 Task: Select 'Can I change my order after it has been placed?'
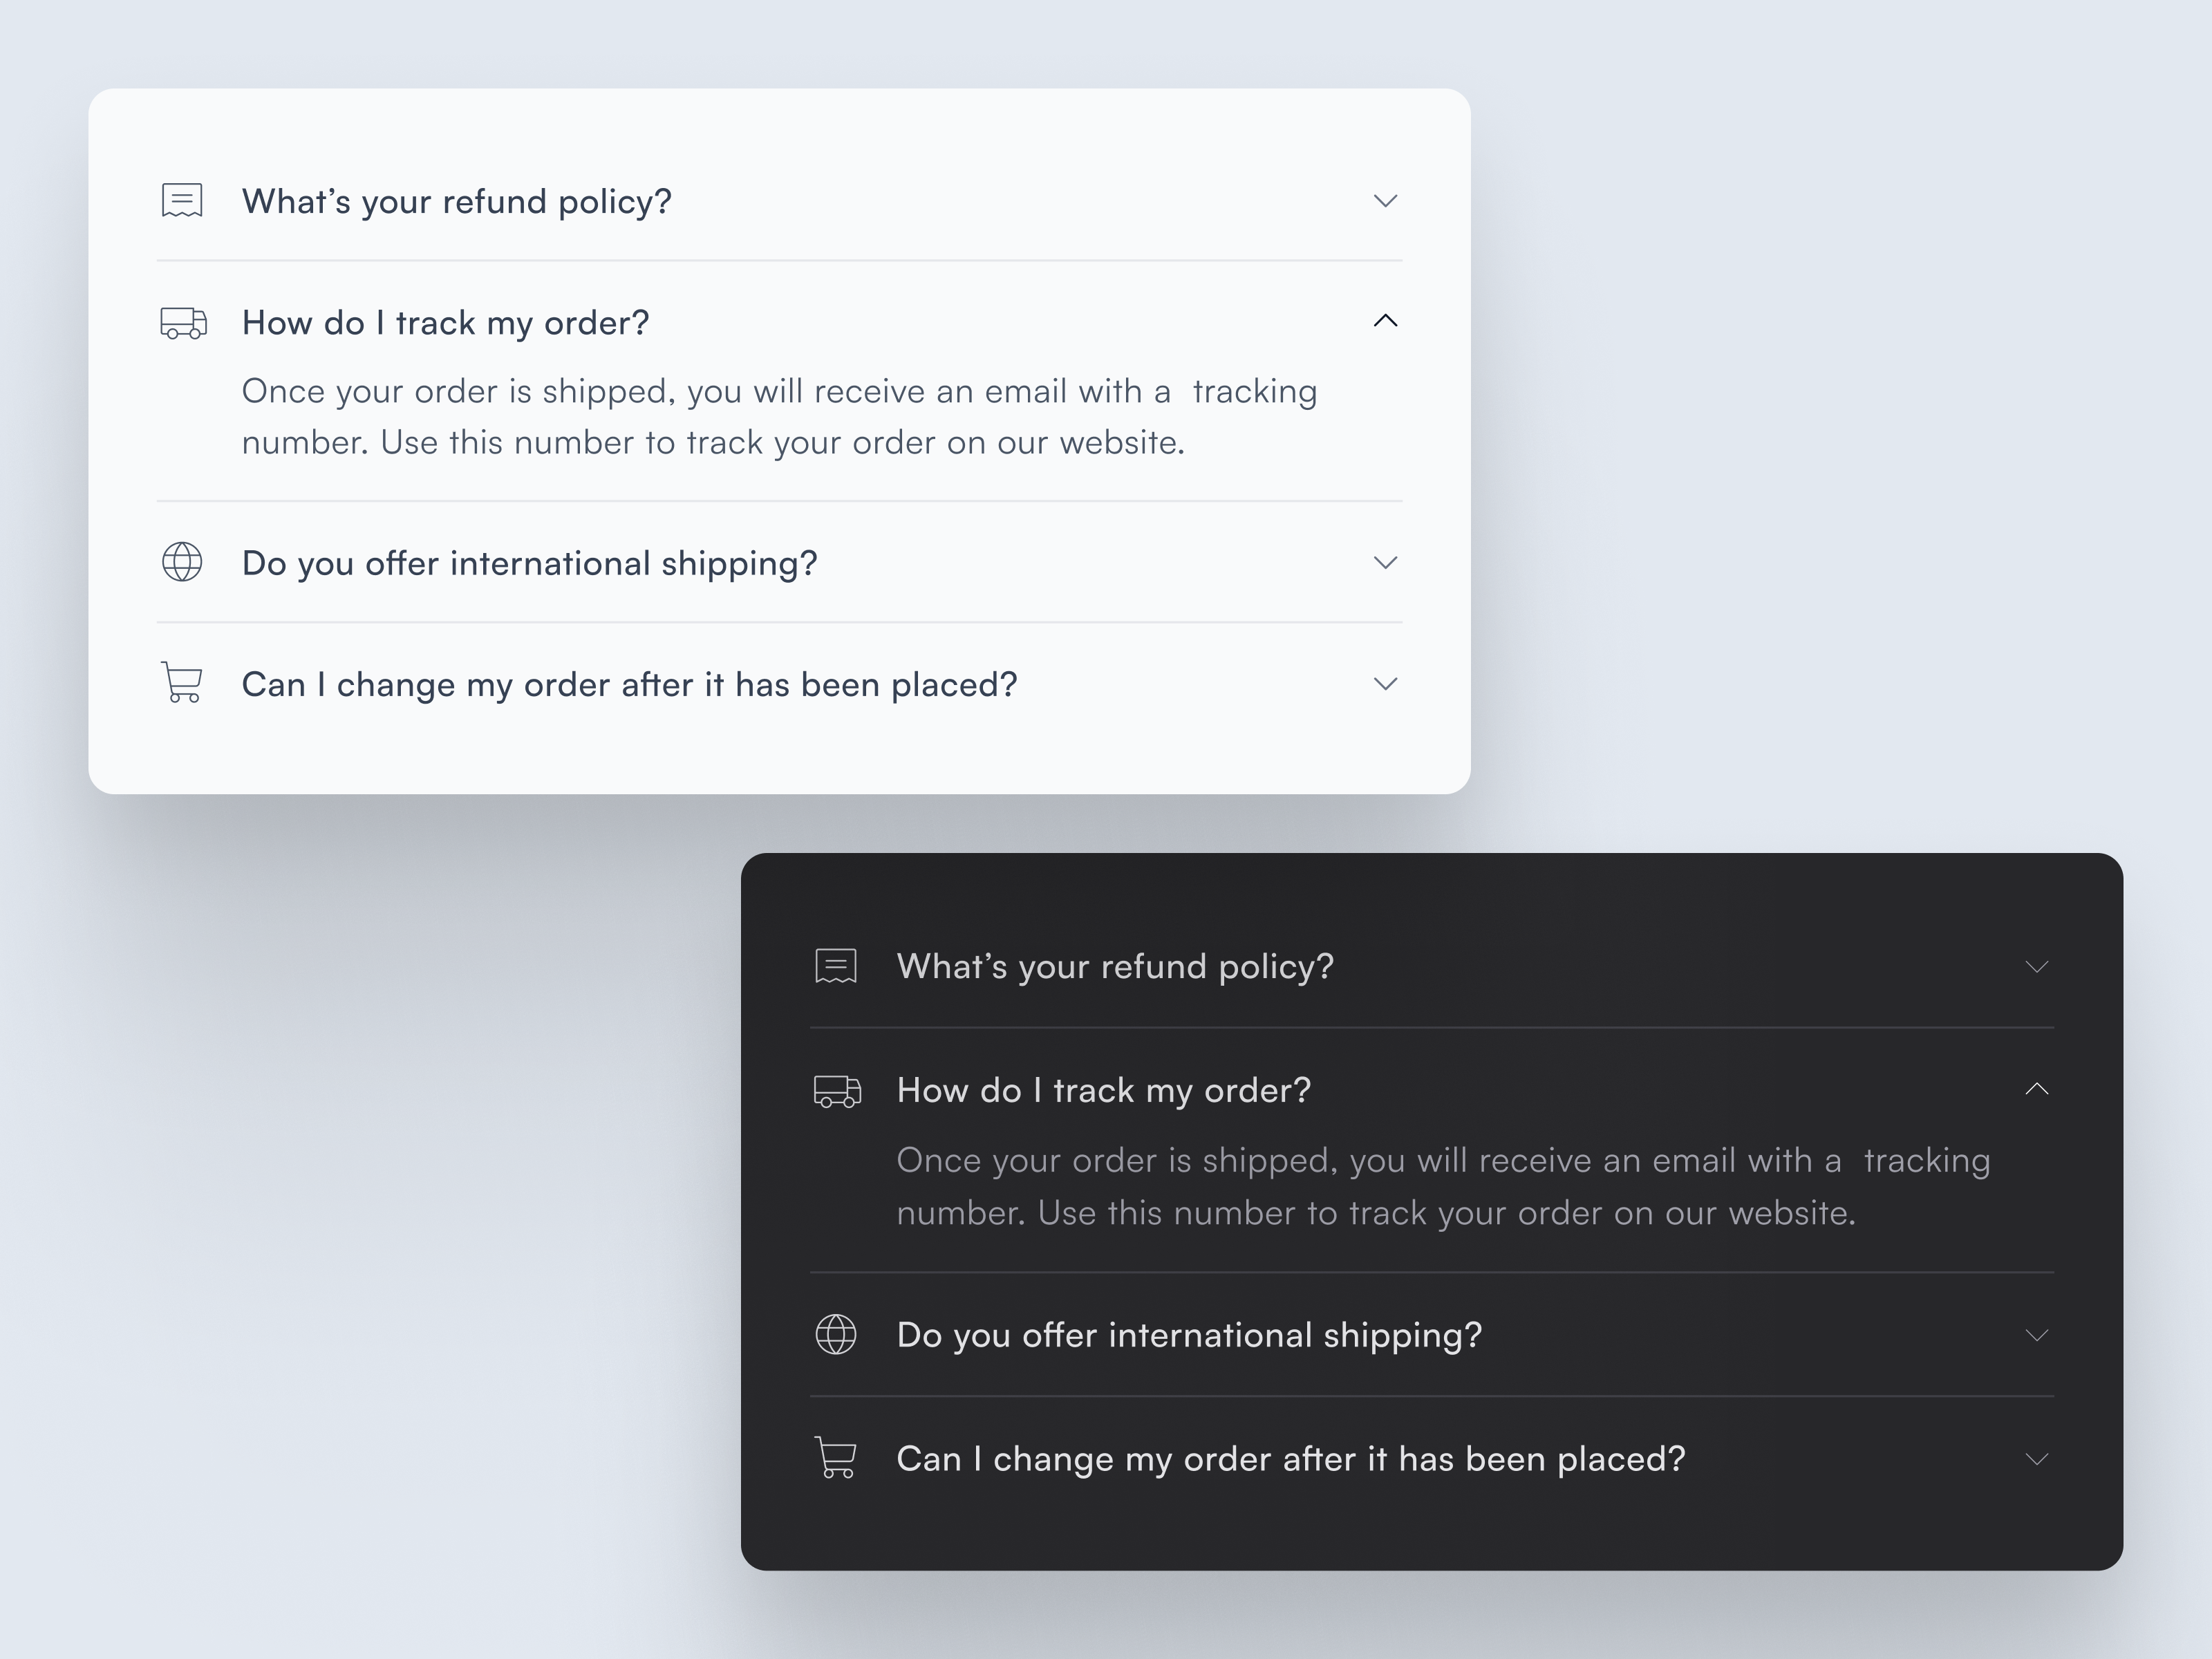pos(629,684)
